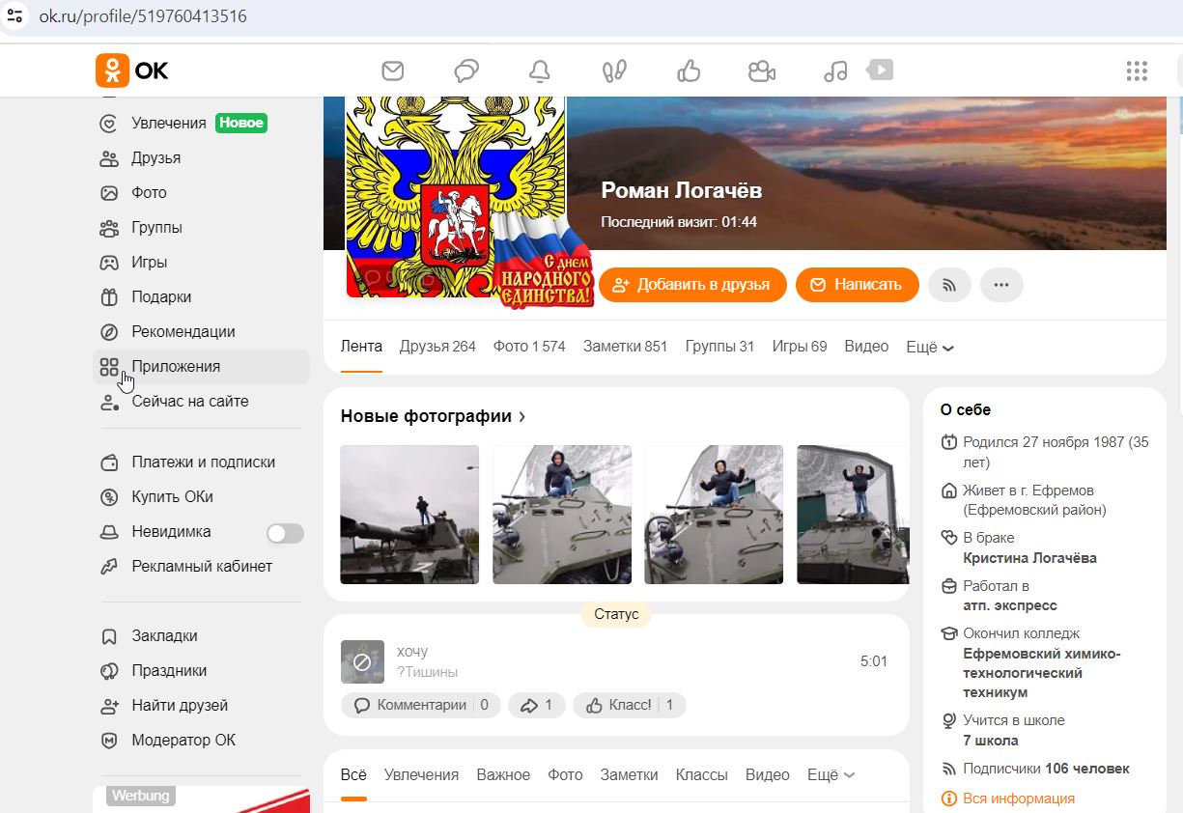The image size is (1183, 813).
Task: Click the Друзья sidebar icon
Action: pyautogui.click(x=110, y=158)
